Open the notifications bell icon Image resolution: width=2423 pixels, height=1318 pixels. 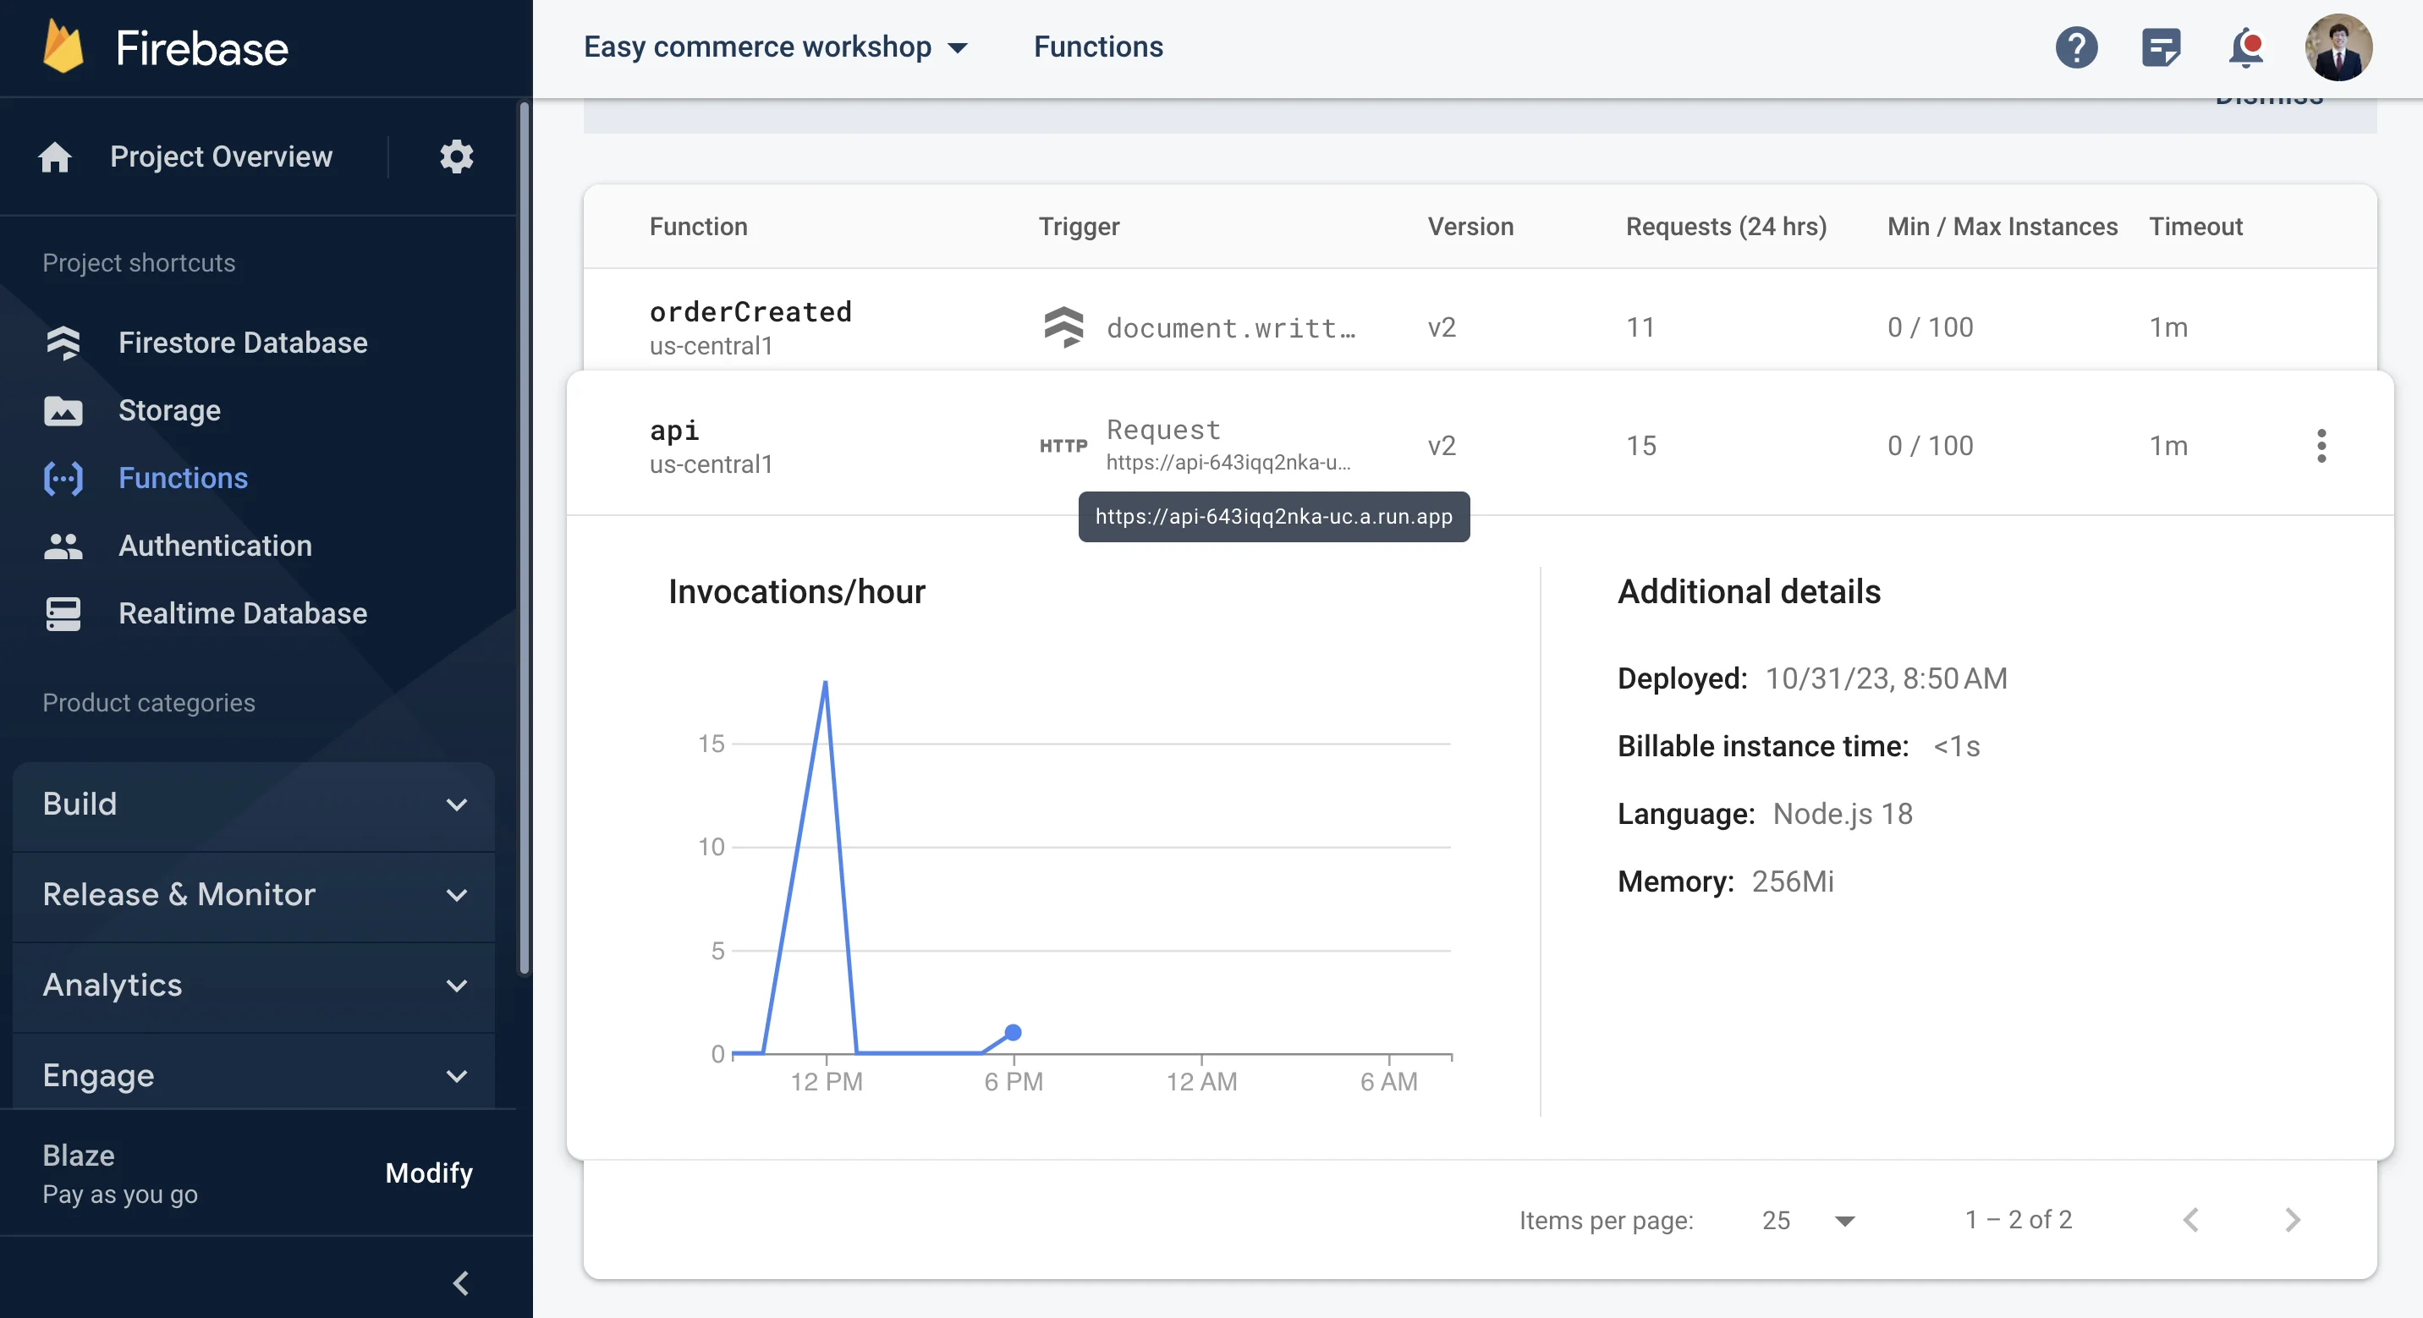coord(2245,47)
